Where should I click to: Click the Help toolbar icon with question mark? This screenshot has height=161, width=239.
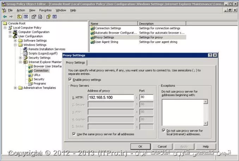pos(48,17)
